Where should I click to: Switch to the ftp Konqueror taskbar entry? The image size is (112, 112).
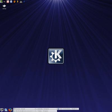pyautogui.click(x=24, y=111)
